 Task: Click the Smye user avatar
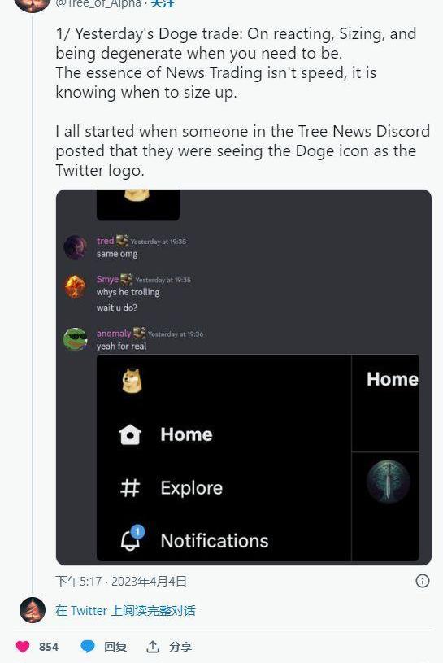click(x=75, y=286)
